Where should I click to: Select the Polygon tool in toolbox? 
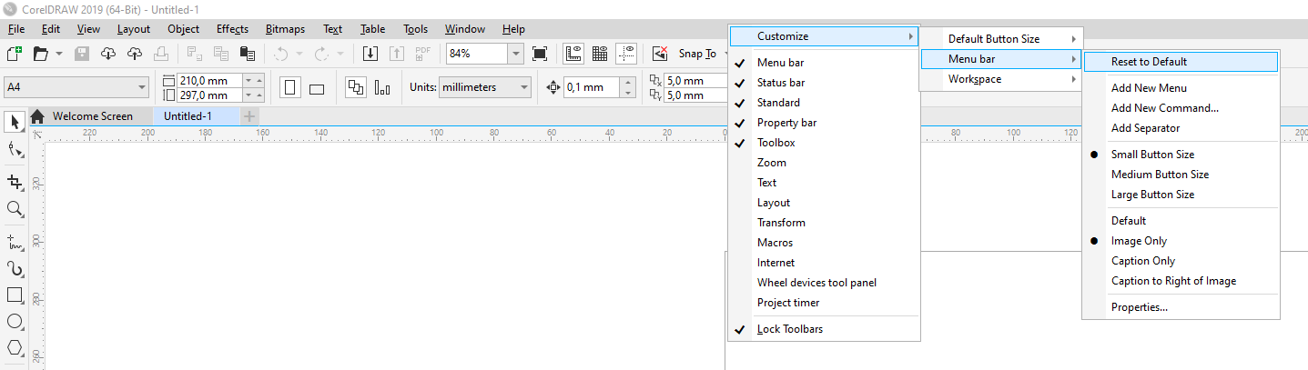(x=15, y=348)
